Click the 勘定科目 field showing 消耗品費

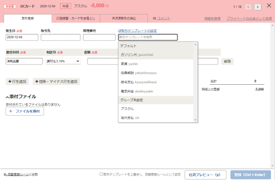pyautogui.click(x=24, y=61)
